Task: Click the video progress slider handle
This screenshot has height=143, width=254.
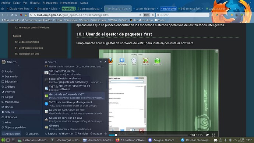Action: click(116, 135)
